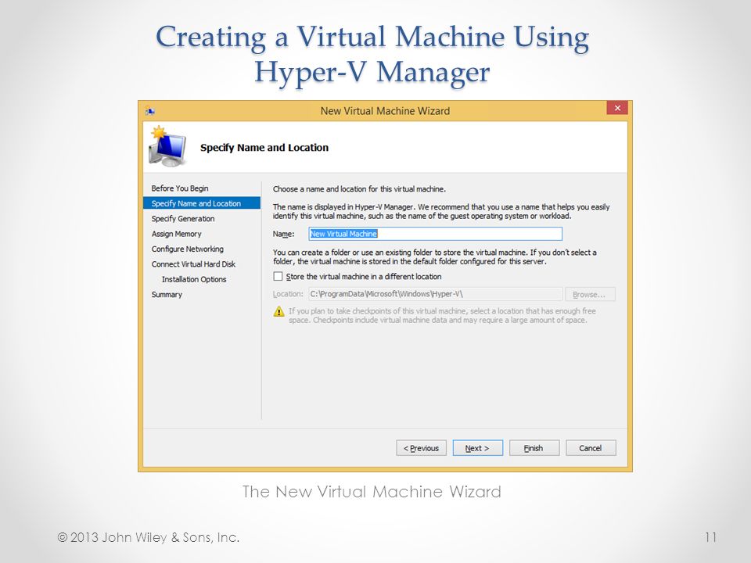Click Next to continue the wizard
Image resolution: width=751 pixels, height=563 pixels.
pos(477,448)
